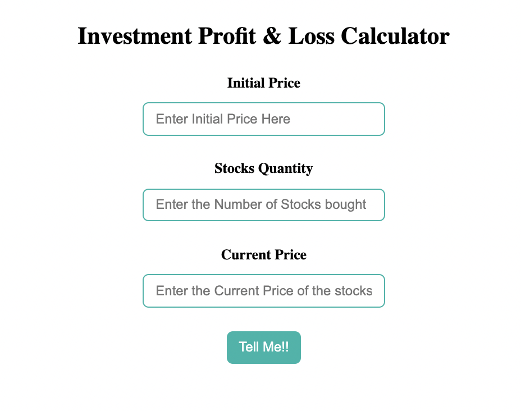The width and height of the screenshot is (521, 411).
Task: Activate the Current Price input field
Action: 264,291
